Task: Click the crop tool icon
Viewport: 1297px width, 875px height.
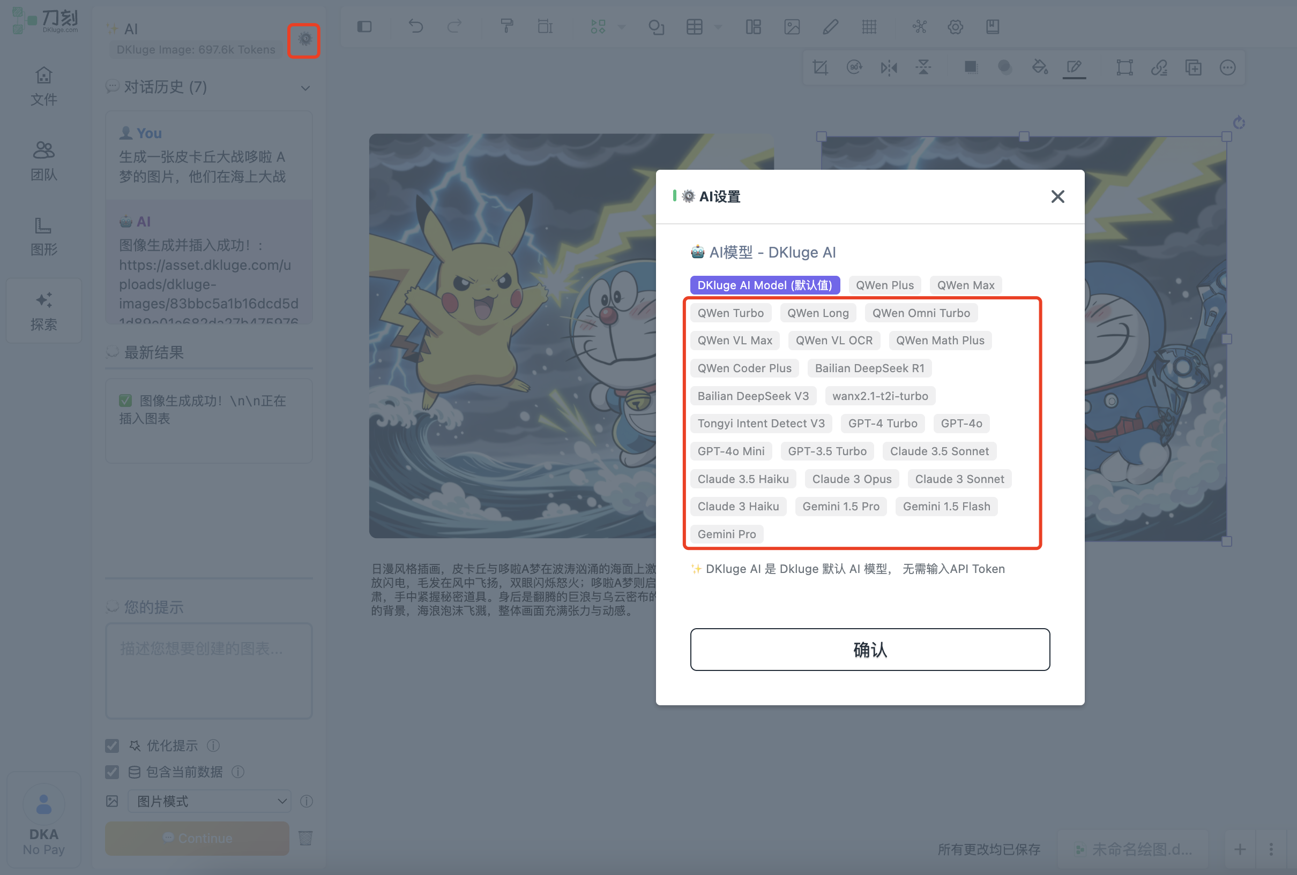Action: pos(820,68)
